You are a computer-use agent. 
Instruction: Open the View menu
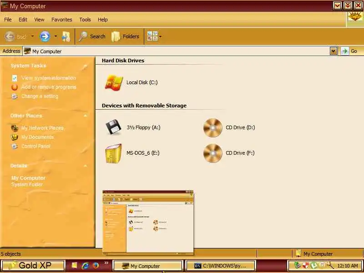pyautogui.click(x=39, y=20)
